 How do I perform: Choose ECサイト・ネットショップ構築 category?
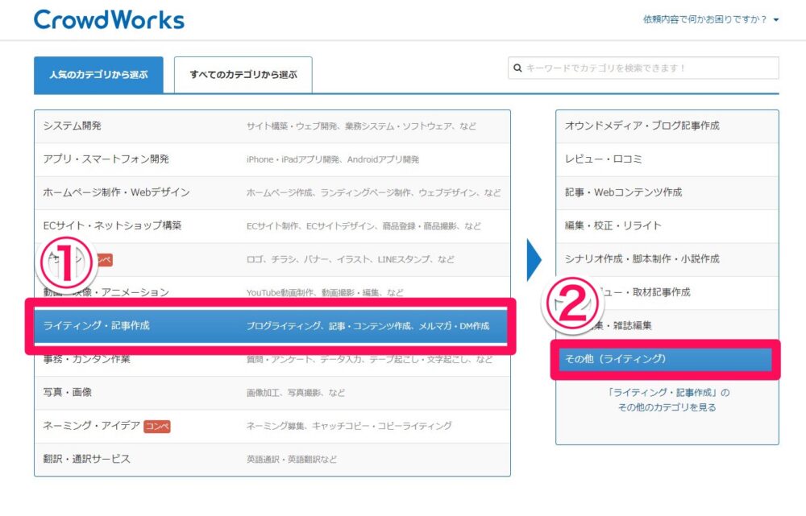(x=113, y=225)
